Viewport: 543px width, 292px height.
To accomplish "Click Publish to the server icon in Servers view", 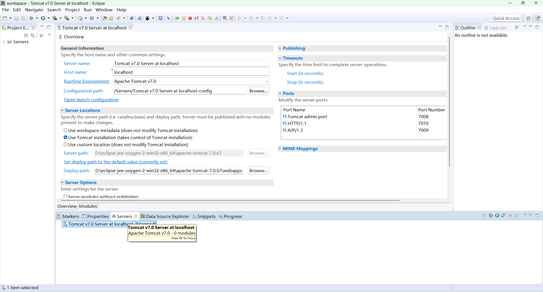I will tap(517, 215).
